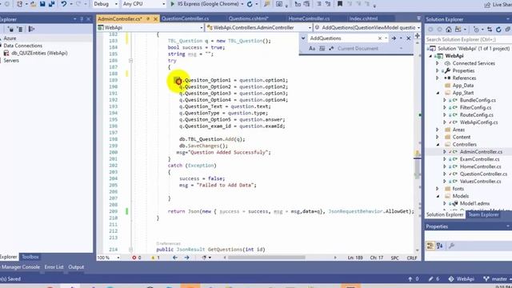The width and height of the screenshot is (512, 288).
Task: Collapse the App_Start folder
Action: [x=438, y=93]
